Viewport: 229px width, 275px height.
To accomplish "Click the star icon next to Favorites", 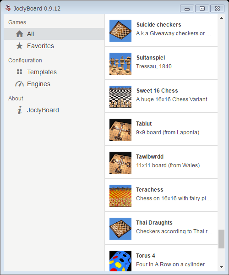I will point(19,46).
